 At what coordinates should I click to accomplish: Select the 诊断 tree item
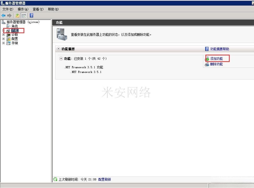15,35
